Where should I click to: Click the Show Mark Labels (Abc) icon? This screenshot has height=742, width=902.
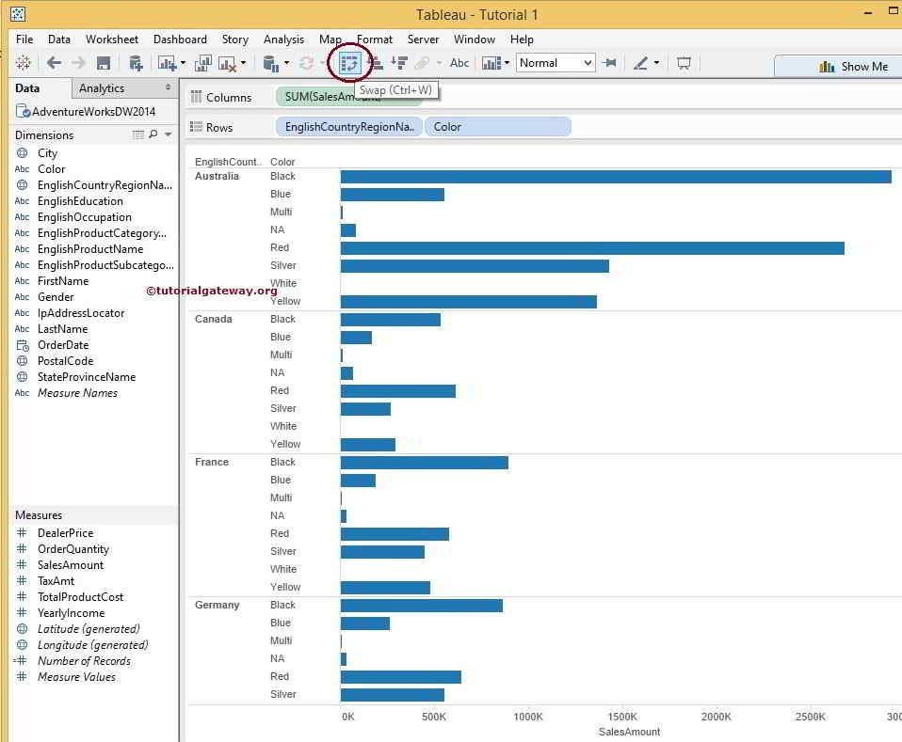(x=460, y=63)
